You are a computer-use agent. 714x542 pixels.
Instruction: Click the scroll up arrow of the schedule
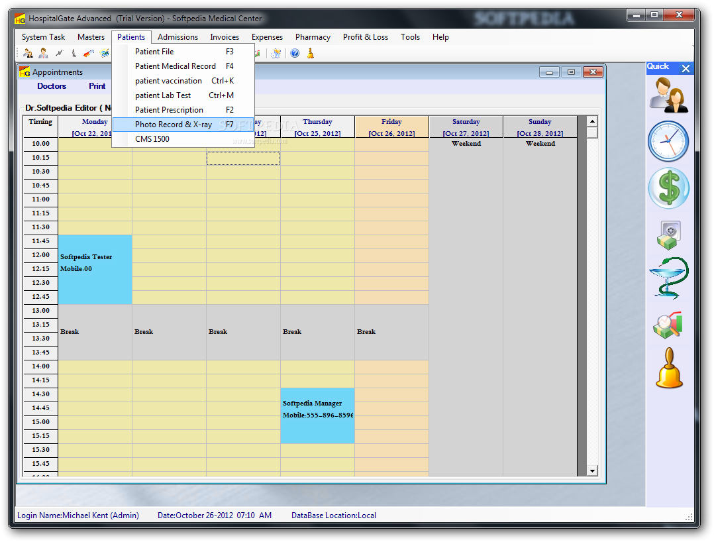point(592,122)
